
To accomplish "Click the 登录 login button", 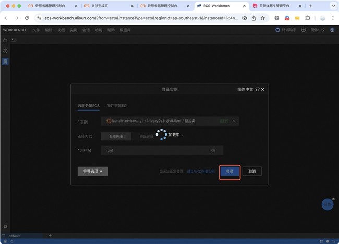I will point(229,171).
